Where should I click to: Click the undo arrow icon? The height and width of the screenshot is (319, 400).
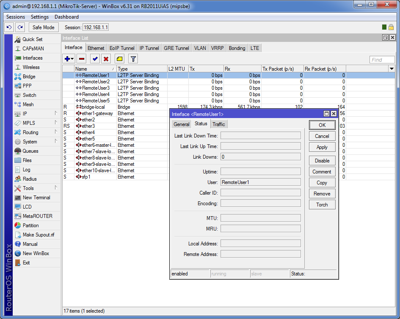9,27
